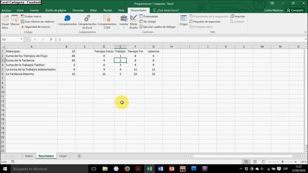Open the Visual Basic editor
The image size is (308, 173).
[5, 22]
